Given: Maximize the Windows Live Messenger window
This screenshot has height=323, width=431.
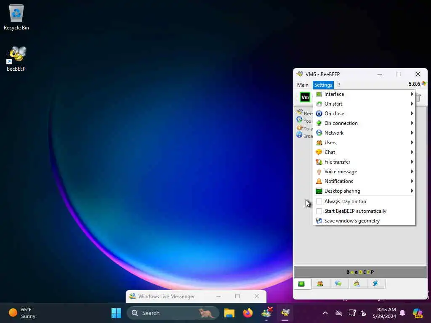Looking at the screenshot, I should coord(237,296).
